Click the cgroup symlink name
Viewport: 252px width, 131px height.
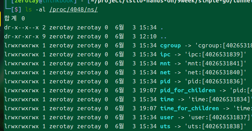click(x=170, y=46)
